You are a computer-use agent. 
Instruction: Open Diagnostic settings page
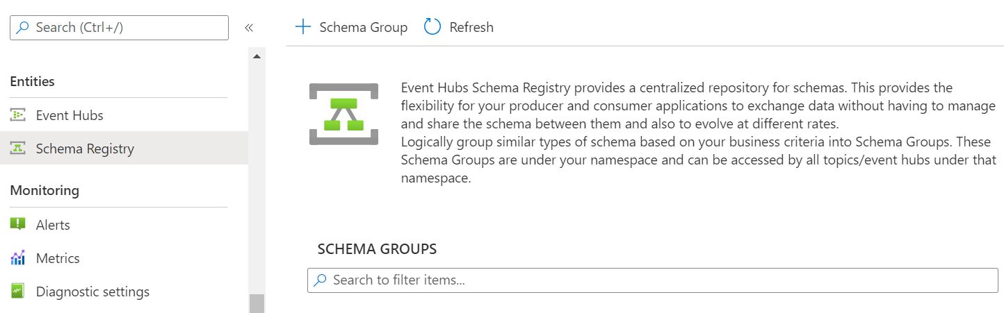coord(92,291)
